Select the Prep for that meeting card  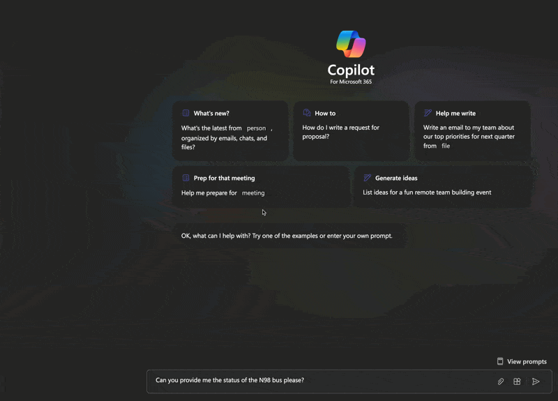click(x=261, y=186)
